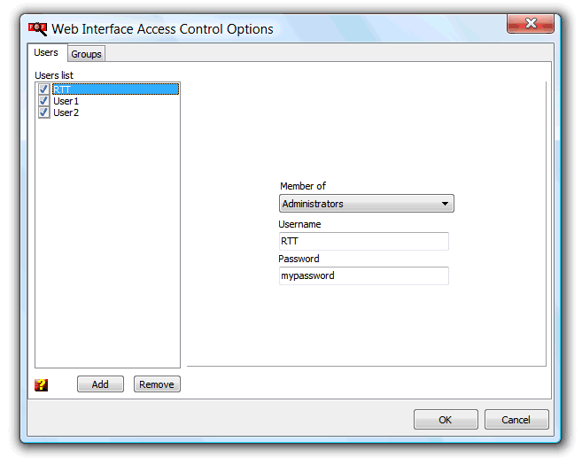Close the Access Control Options dialog
The height and width of the screenshot is (465, 582).
pyautogui.click(x=531, y=24)
